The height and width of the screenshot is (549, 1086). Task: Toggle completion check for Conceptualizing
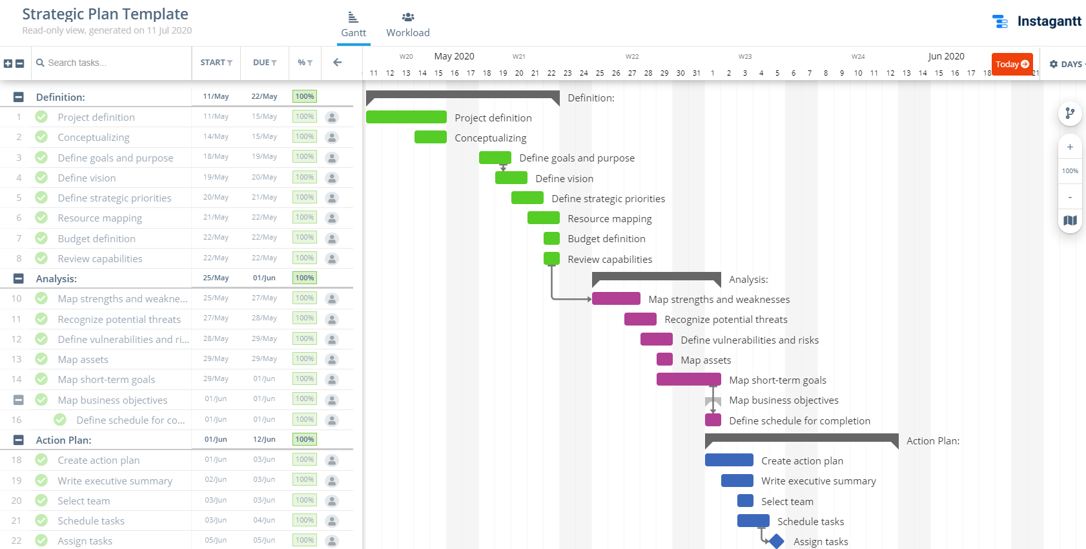[41, 137]
